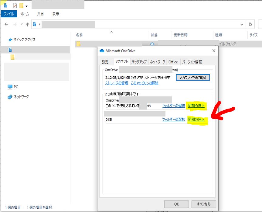Open the ネットワーク tab in OneDrive dialog
This screenshot has width=262, height=212.
(x=157, y=62)
